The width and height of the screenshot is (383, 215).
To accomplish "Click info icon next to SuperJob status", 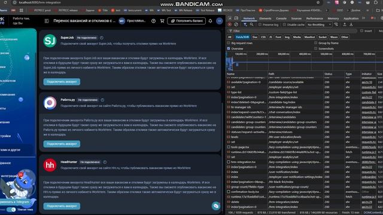I will (102, 38).
